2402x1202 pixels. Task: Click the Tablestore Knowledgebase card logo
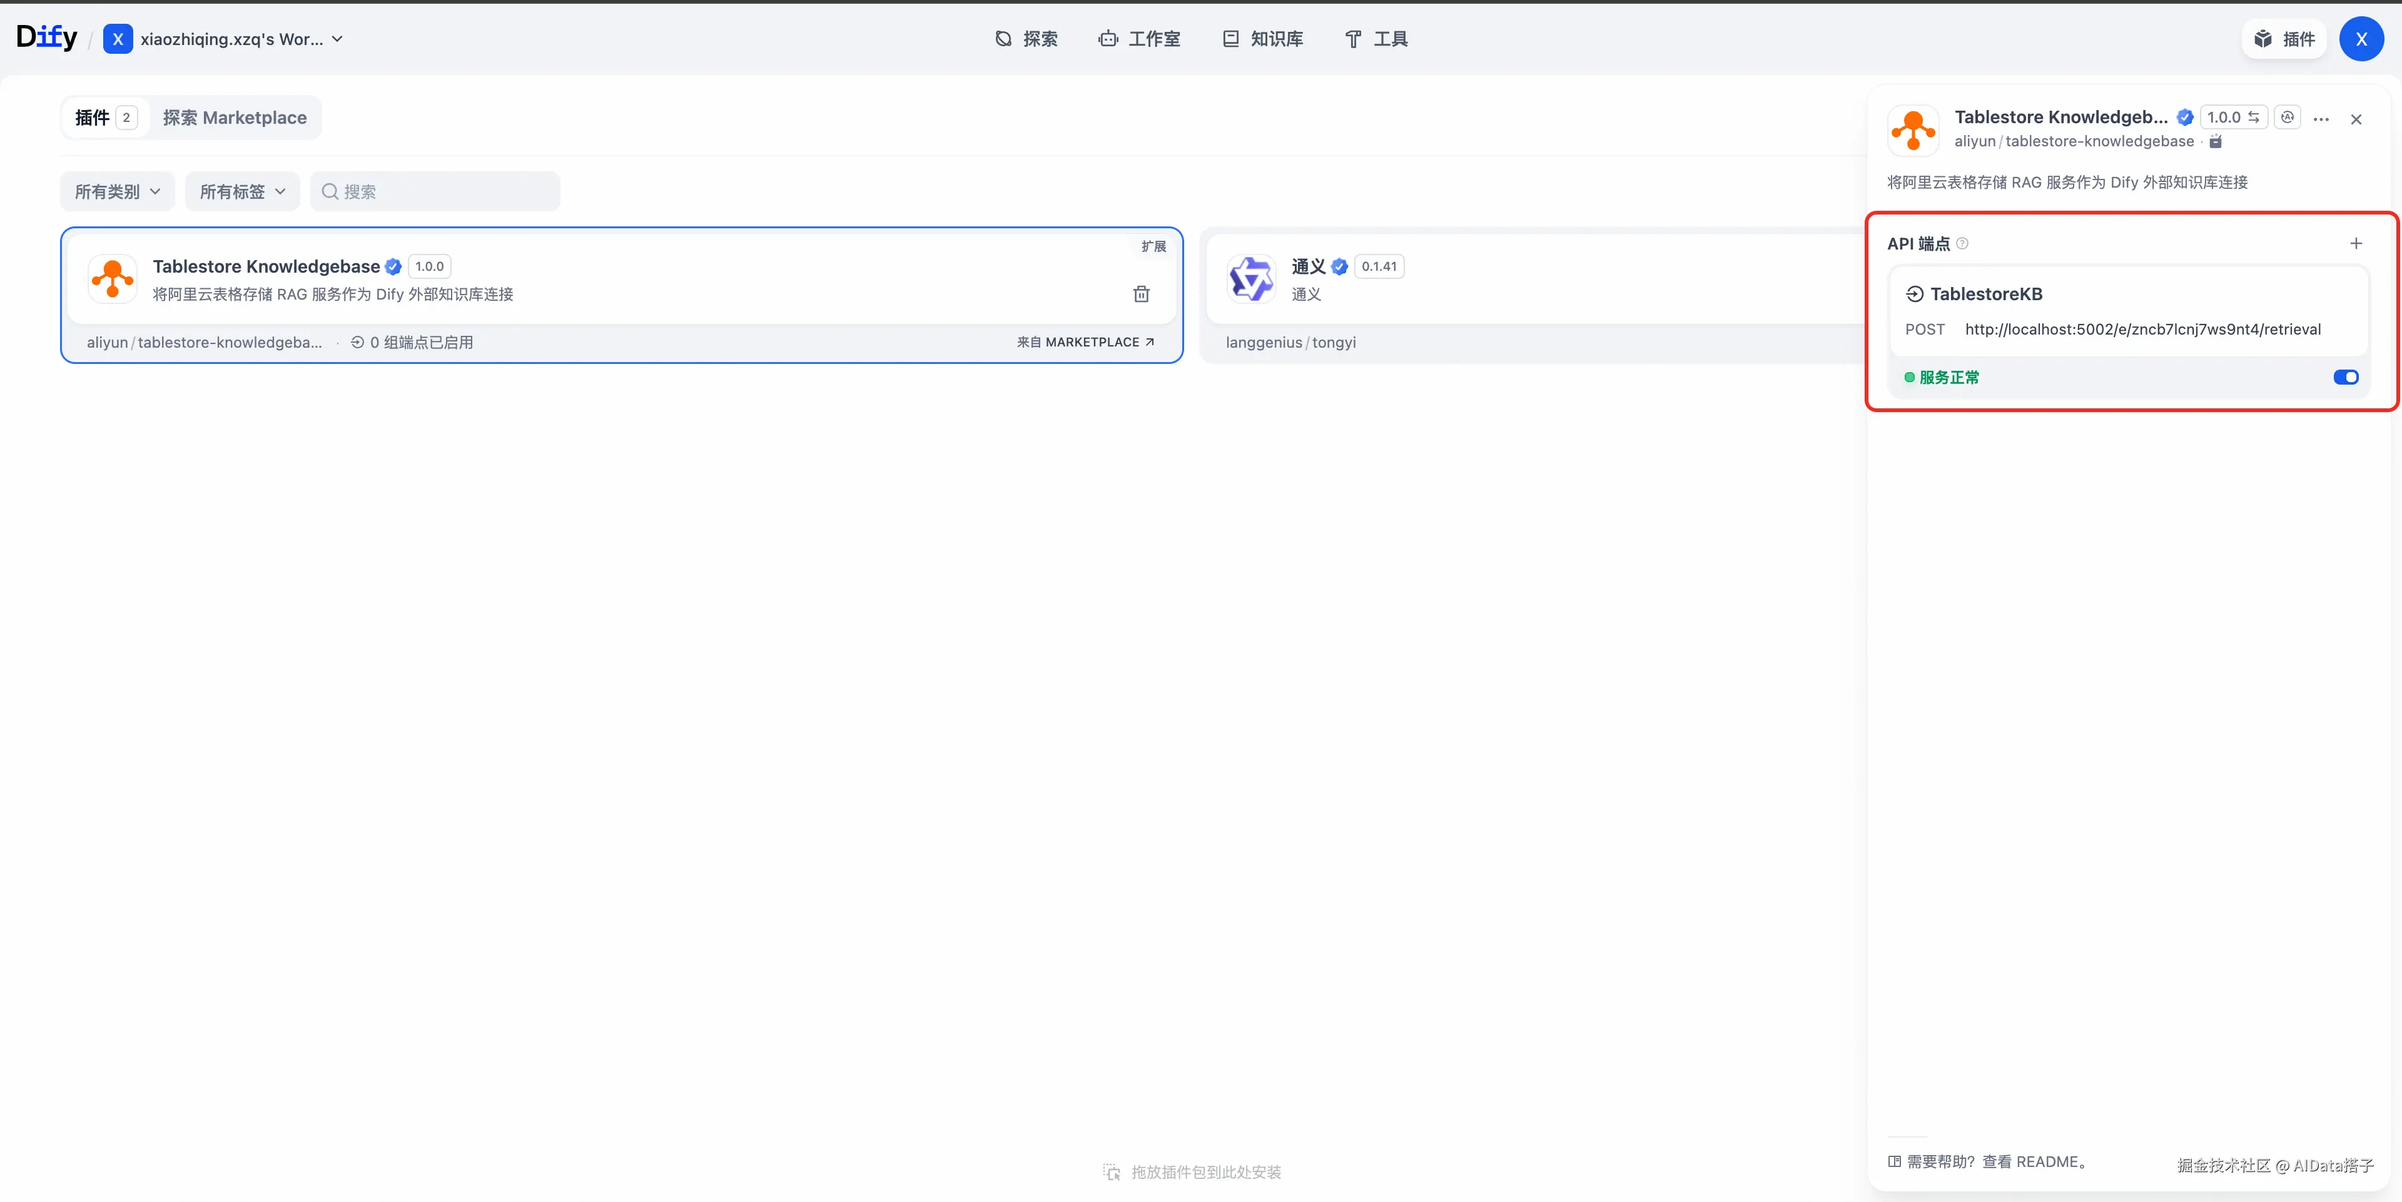tap(113, 278)
